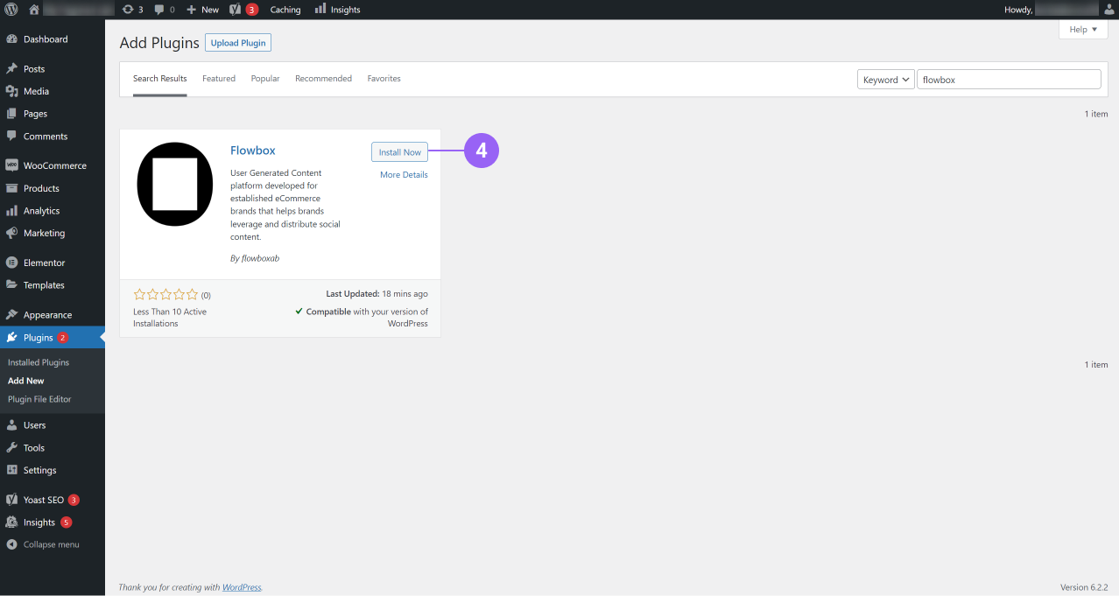Image resolution: width=1119 pixels, height=596 pixels.
Task: Click Install Now for Flowbox
Action: 400,152
